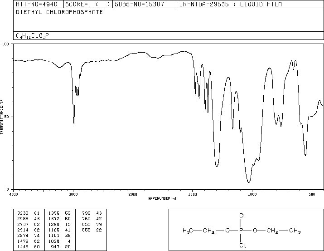The height and width of the screenshot is (251, 324).
Task: Click the 1479 entry in peak table
Action: 23,241
